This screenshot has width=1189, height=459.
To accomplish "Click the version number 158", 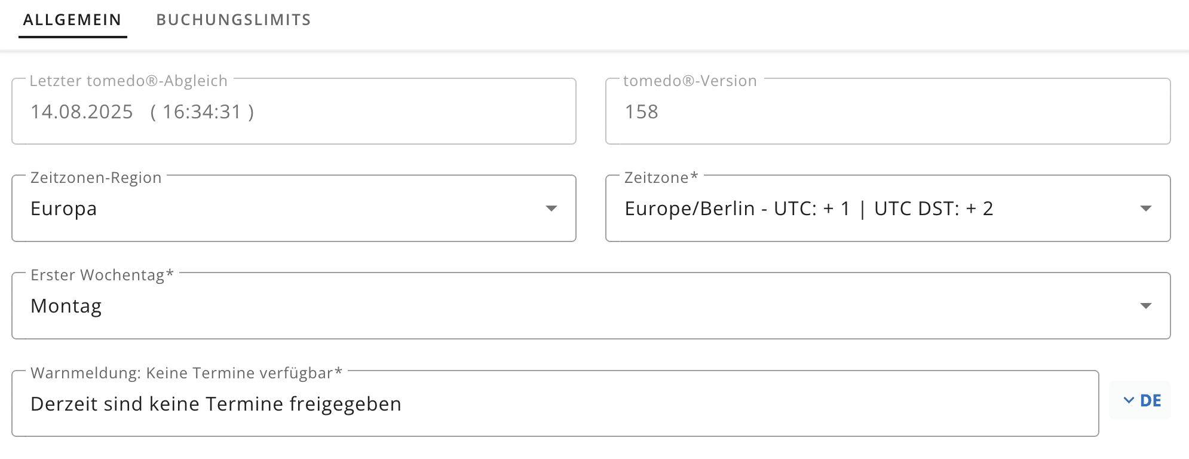I will coord(641,112).
